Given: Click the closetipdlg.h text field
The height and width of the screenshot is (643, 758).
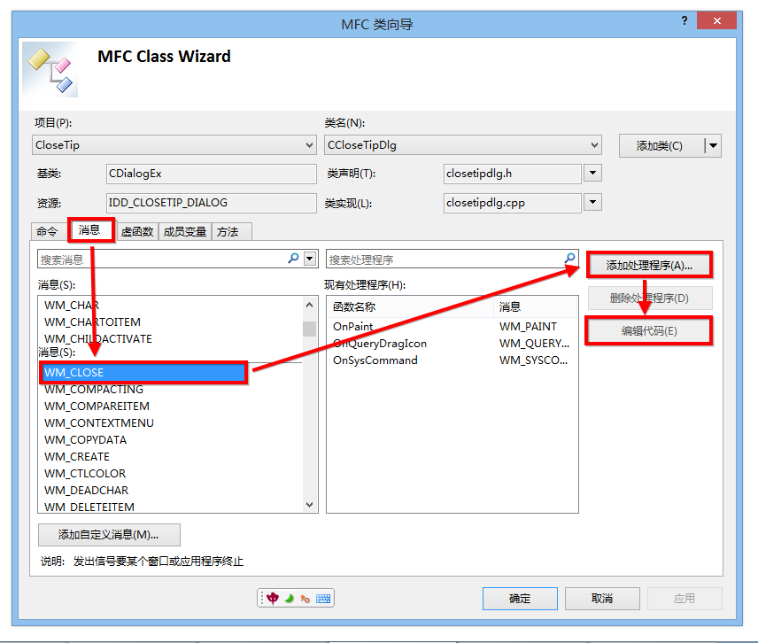Looking at the screenshot, I should (513, 174).
